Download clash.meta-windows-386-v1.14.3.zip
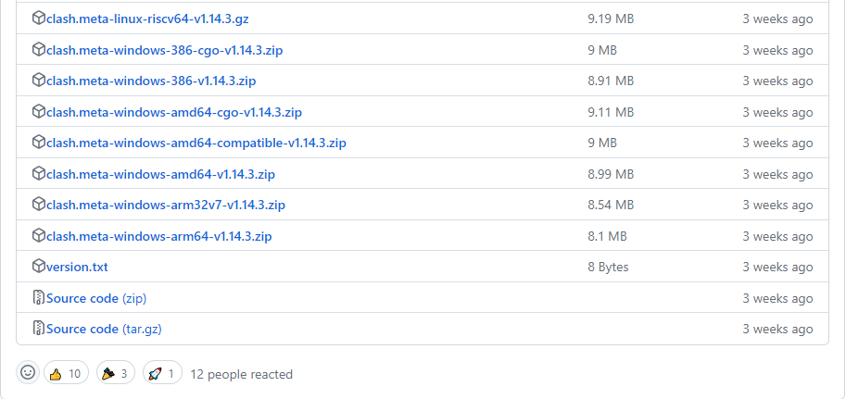 pos(151,81)
